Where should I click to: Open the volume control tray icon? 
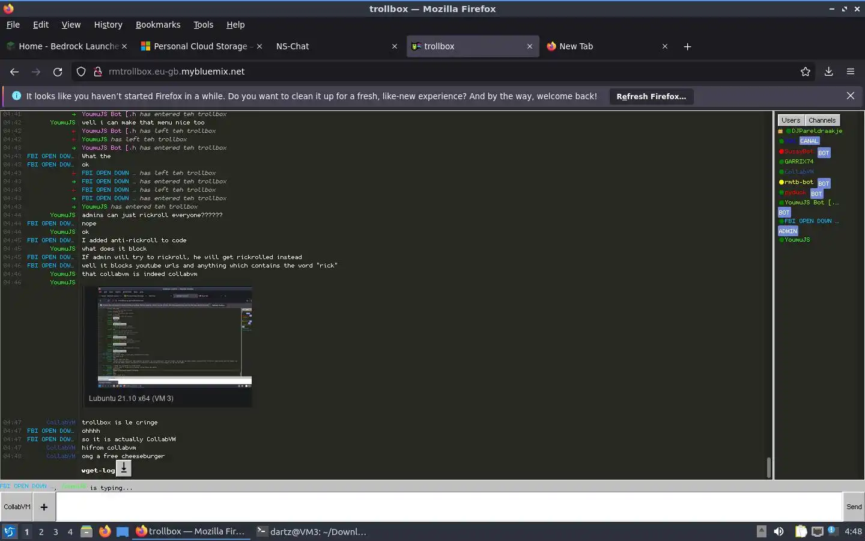[x=778, y=531]
